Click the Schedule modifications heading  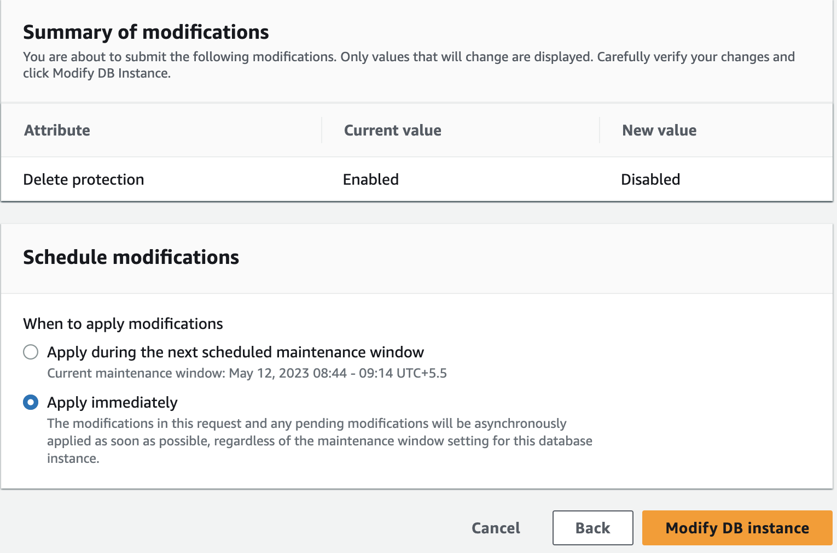point(131,257)
